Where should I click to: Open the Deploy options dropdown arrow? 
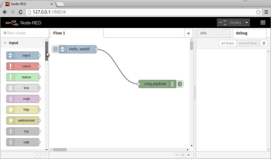coord(247,22)
